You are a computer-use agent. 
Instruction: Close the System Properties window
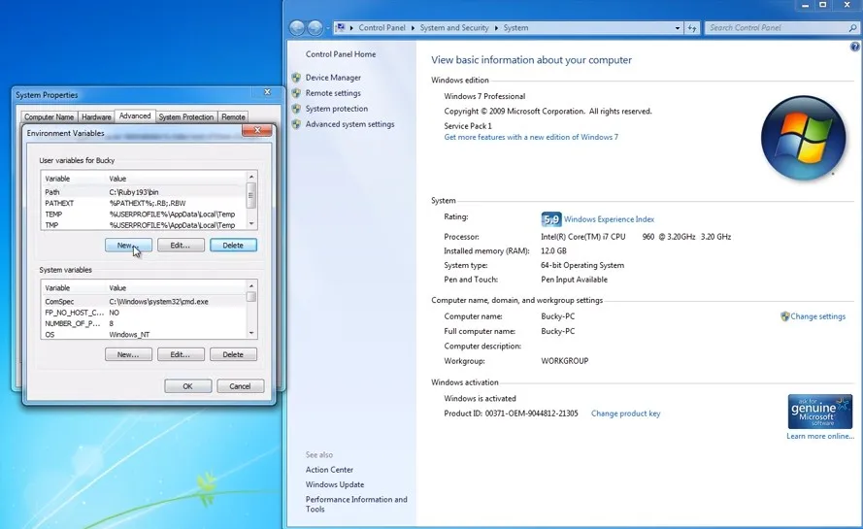click(x=268, y=92)
